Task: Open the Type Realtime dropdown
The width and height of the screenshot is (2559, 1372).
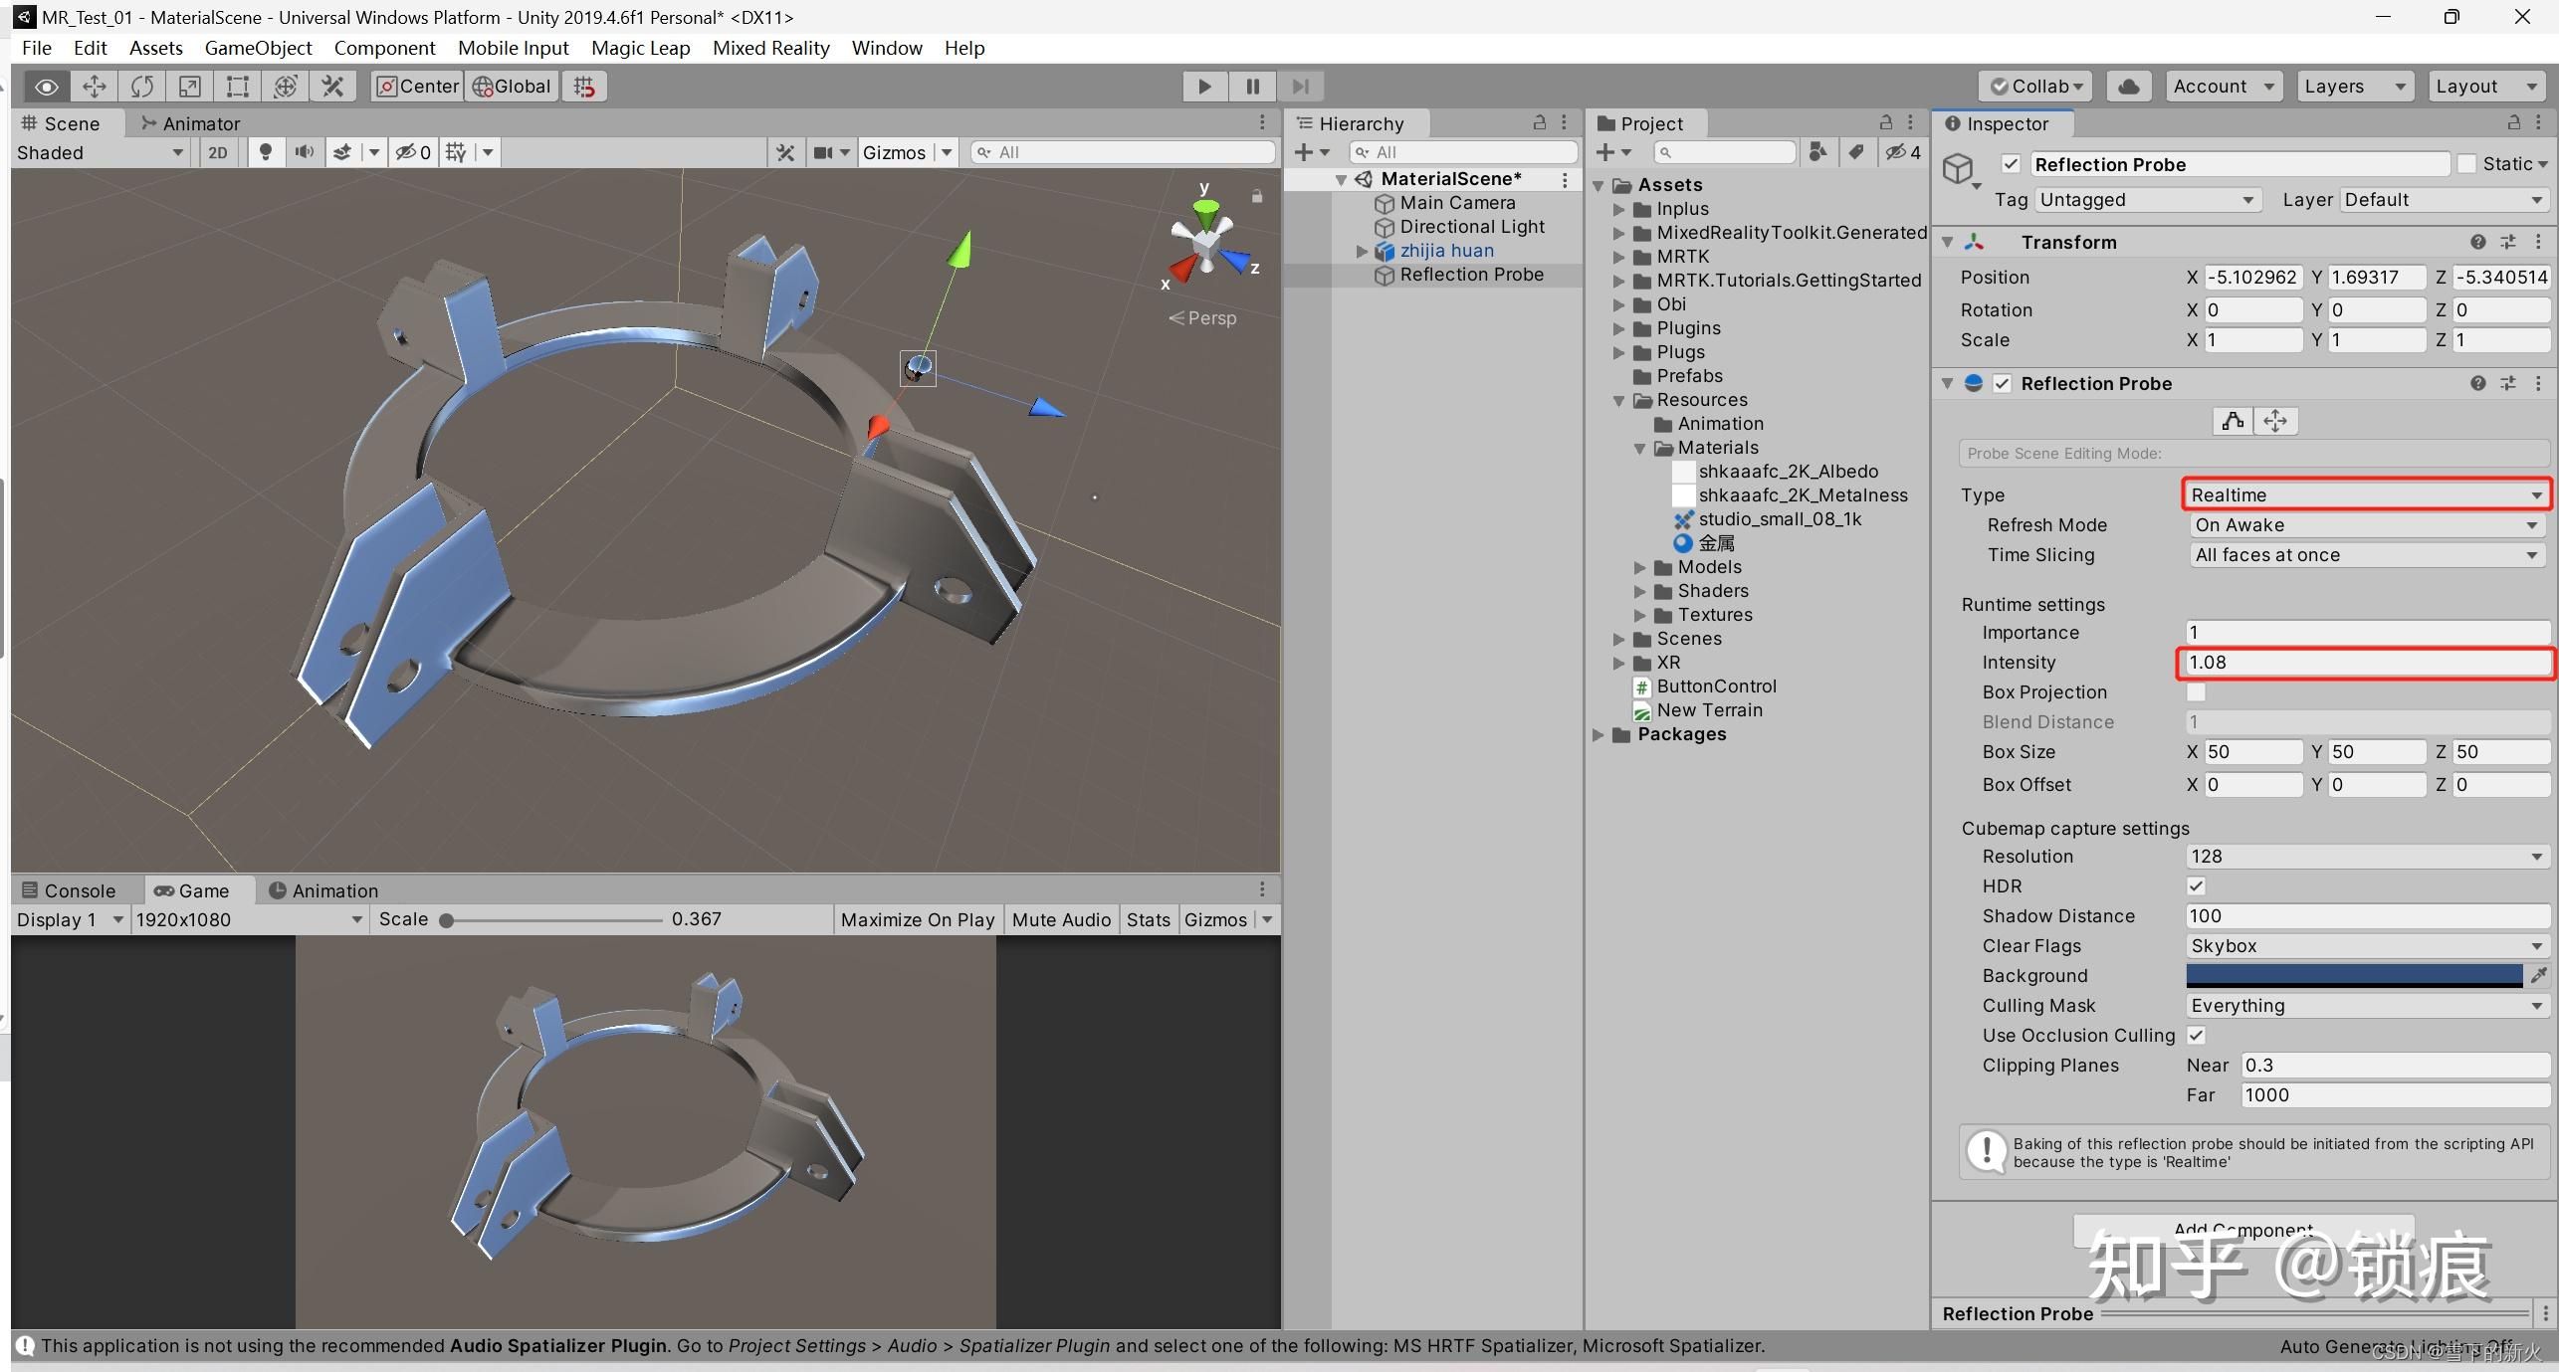Action: point(2365,495)
